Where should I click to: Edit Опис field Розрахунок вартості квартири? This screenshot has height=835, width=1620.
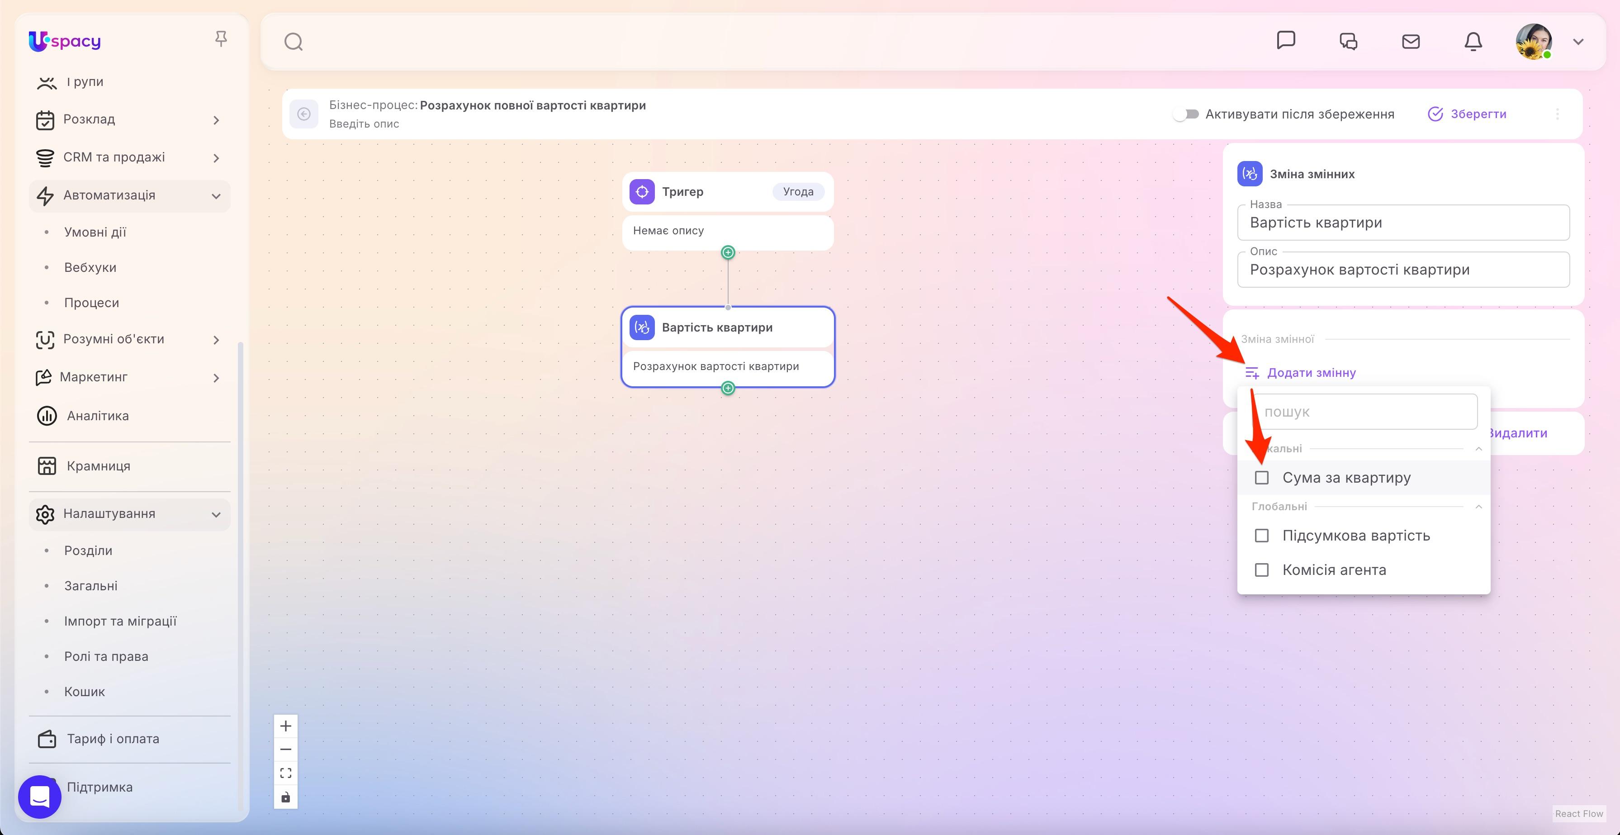point(1403,270)
